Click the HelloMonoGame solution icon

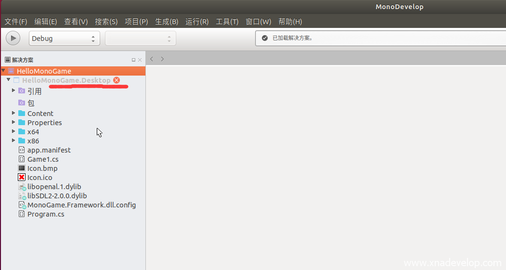click(x=12, y=71)
